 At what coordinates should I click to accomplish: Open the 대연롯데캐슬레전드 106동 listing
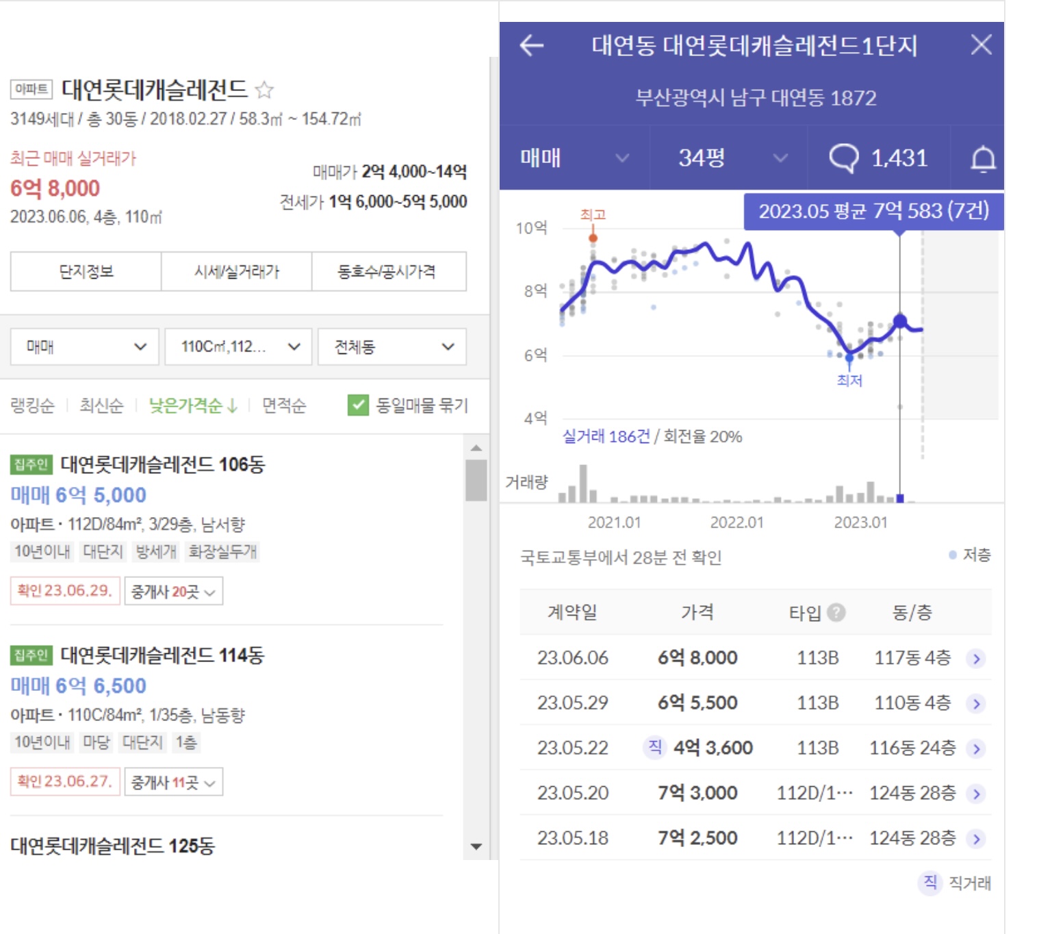(x=163, y=464)
